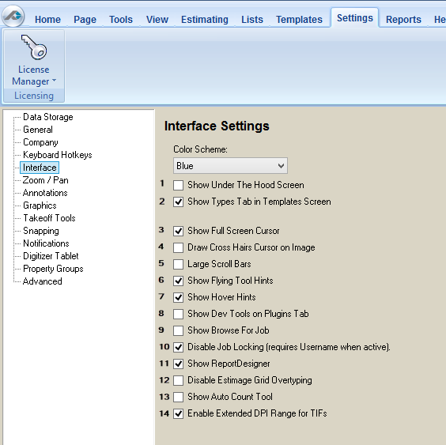Uncheck Show ReportDesigner option
The height and width of the screenshot is (445, 446).
tap(179, 364)
